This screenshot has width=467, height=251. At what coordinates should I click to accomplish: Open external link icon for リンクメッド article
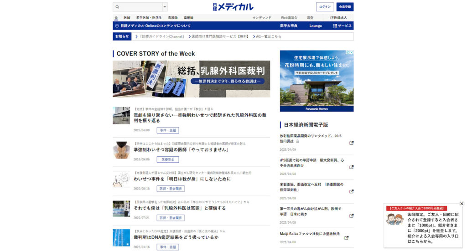tap(351, 143)
